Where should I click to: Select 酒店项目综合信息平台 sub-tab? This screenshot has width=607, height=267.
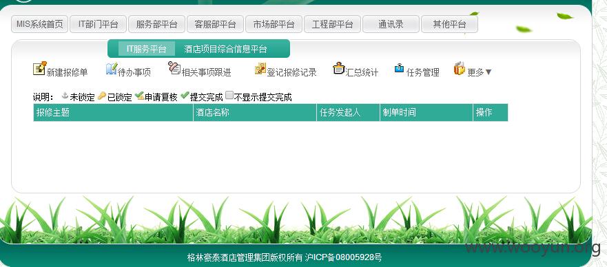point(225,49)
